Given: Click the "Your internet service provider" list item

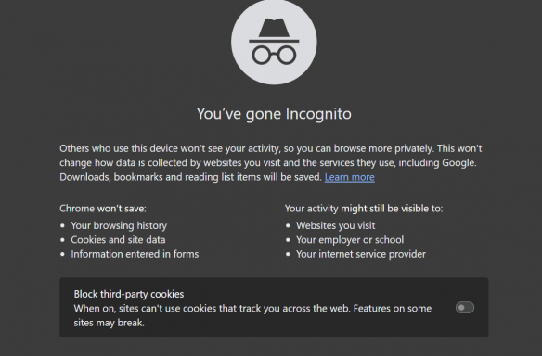Looking at the screenshot, I should pyautogui.click(x=361, y=254).
